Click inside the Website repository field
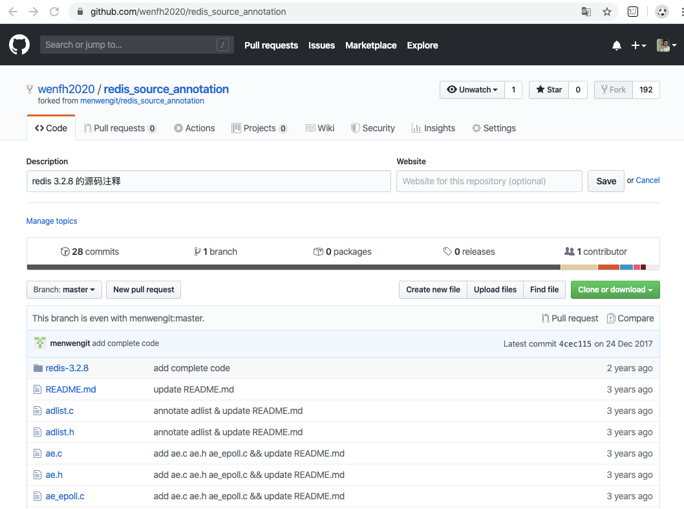This screenshot has height=509, width=684. coord(489,181)
